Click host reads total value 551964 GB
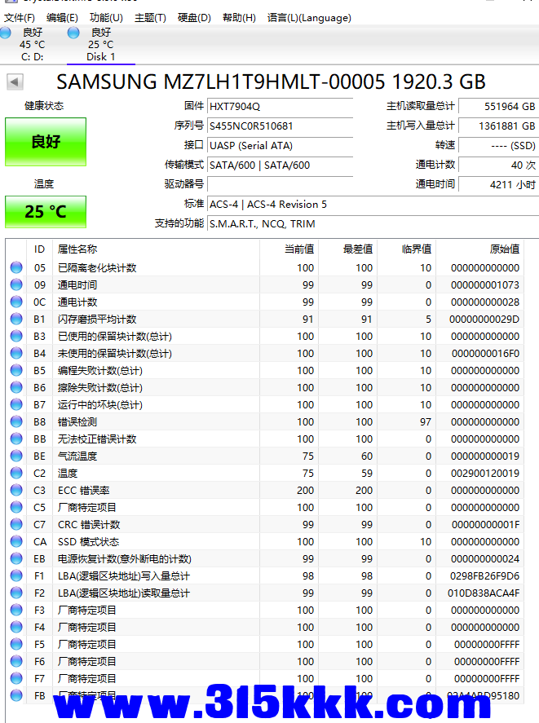The width and height of the screenshot is (539, 723). 498,107
